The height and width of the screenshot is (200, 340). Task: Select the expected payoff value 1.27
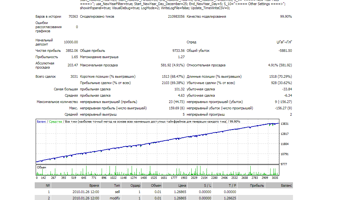click(x=181, y=57)
